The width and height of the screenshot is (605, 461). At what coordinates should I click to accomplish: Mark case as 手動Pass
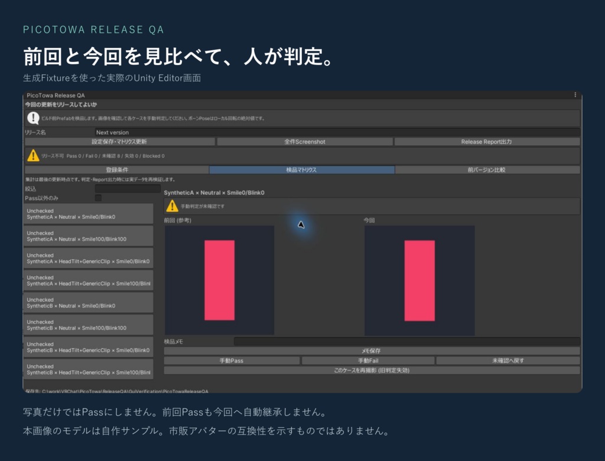pos(232,361)
